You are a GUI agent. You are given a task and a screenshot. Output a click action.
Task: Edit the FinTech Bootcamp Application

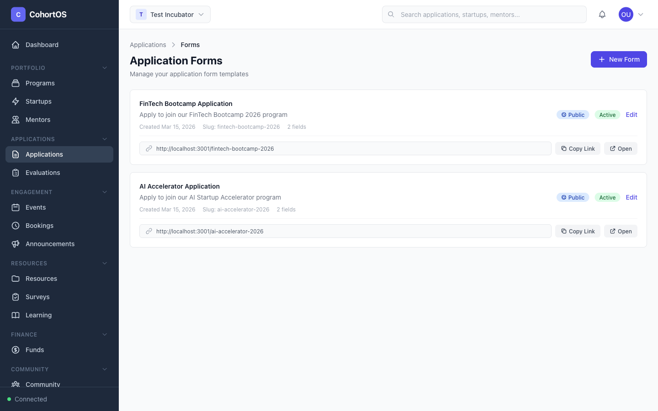tap(631, 115)
